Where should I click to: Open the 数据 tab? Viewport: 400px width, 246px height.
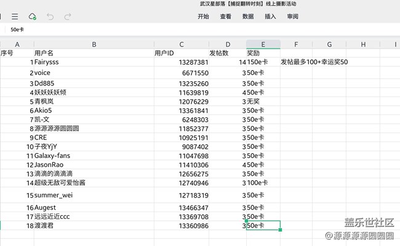click(248, 17)
